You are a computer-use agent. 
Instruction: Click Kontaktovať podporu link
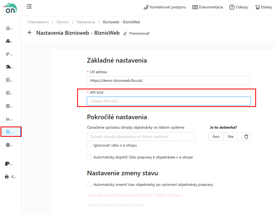(165, 7)
